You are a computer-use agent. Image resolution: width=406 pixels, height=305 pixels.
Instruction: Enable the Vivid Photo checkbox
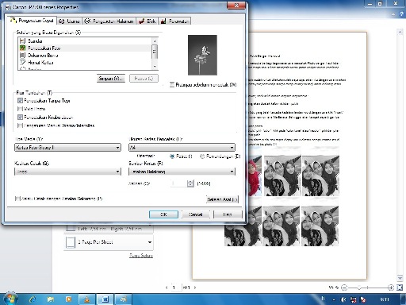[20, 109]
